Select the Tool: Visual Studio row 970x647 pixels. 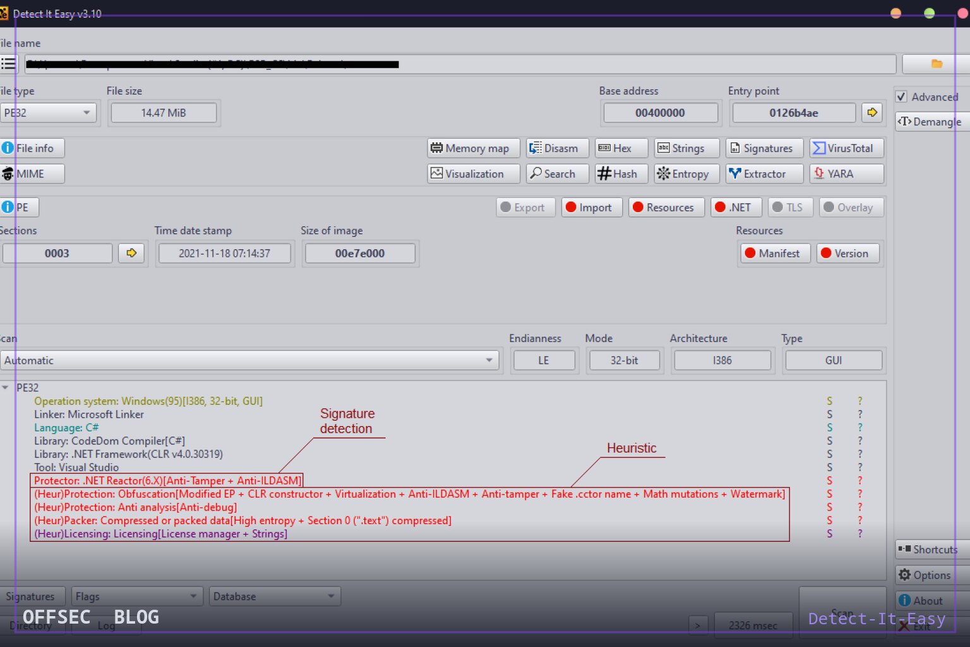(76, 467)
